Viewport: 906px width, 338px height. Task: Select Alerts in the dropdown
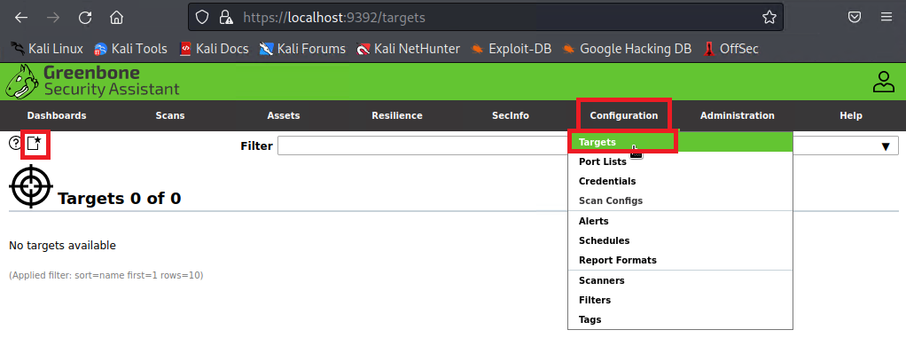click(x=681, y=221)
